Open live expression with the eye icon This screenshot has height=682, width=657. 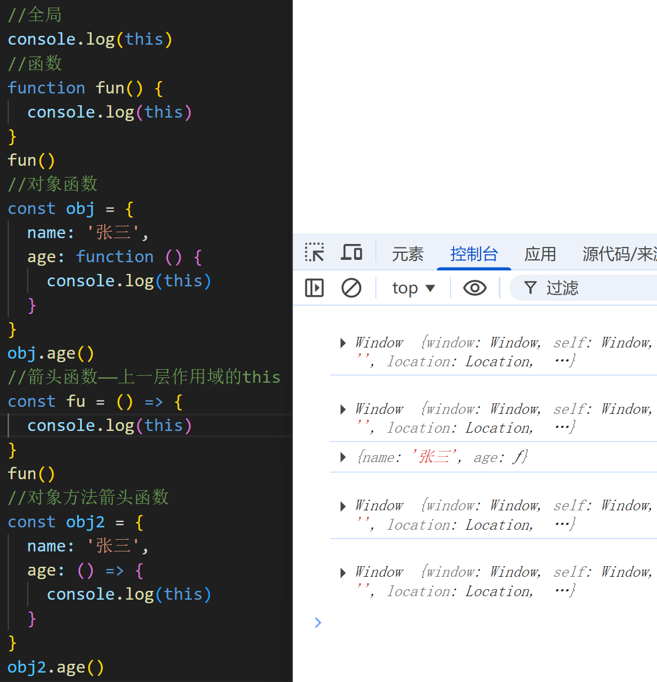(x=475, y=288)
